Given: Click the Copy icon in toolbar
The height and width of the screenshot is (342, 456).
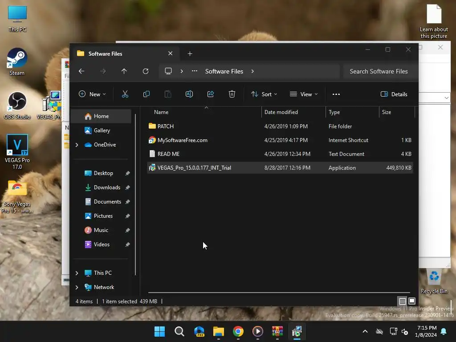Looking at the screenshot, I should [x=146, y=94].
